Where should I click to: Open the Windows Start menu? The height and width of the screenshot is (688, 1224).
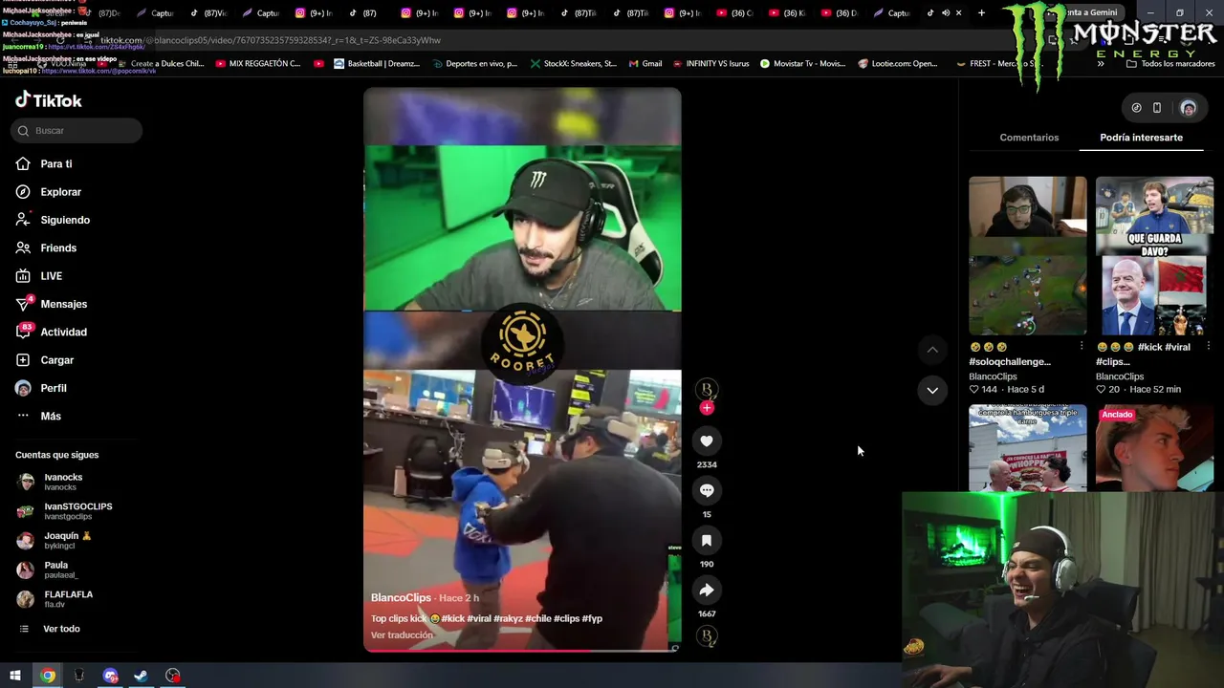(x=15, y=676)
